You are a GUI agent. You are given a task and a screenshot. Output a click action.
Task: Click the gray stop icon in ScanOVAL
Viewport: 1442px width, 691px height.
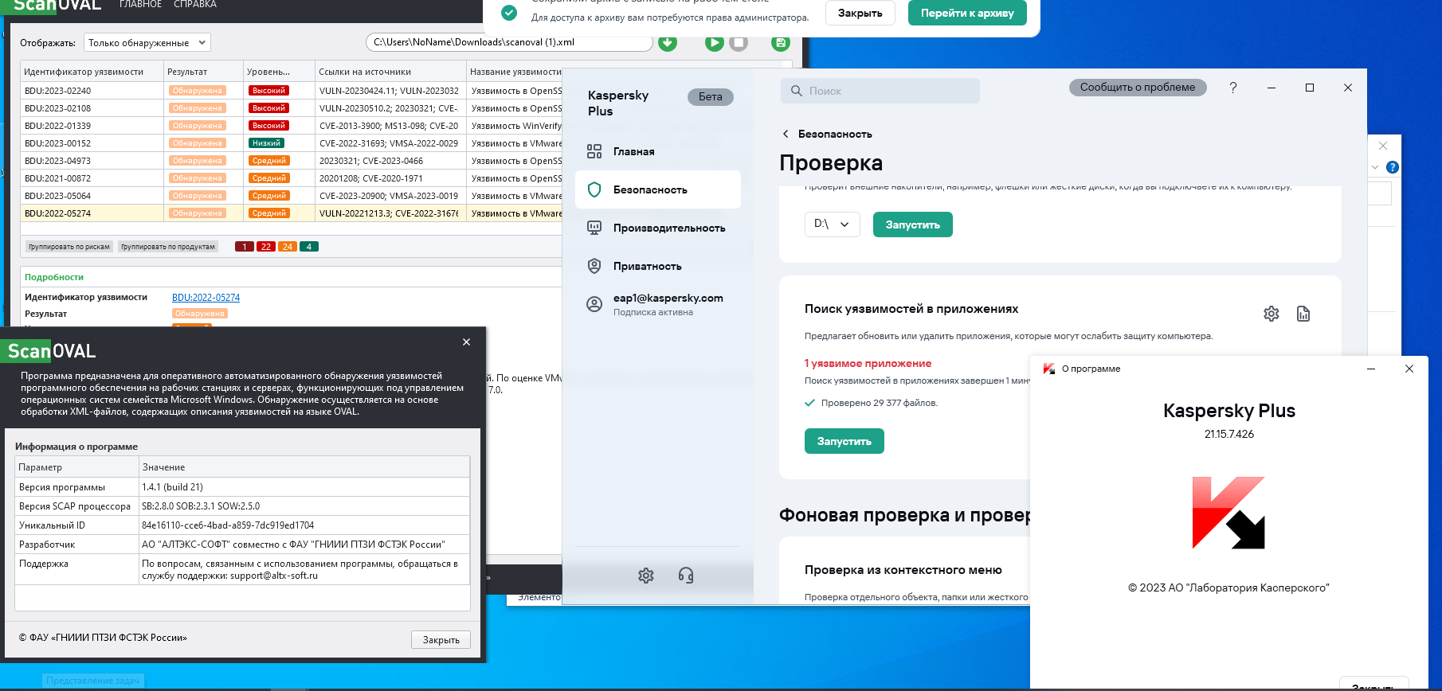pos(739,43)
